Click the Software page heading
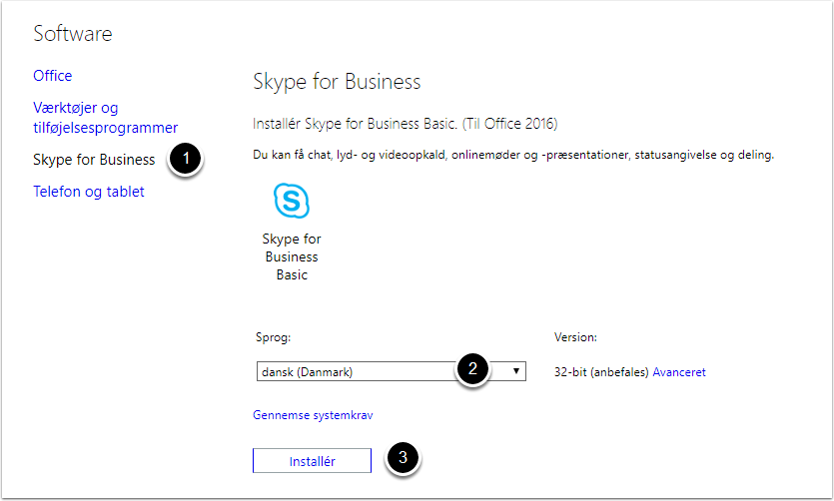 click(x=72, y=34)
